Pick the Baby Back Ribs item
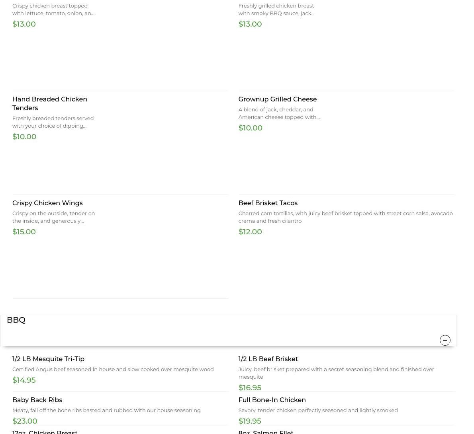 click(37, 400)
